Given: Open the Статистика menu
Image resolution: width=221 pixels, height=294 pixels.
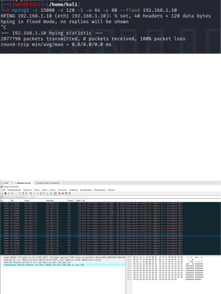Looking at the screenshot, I should tap(62, 190).
